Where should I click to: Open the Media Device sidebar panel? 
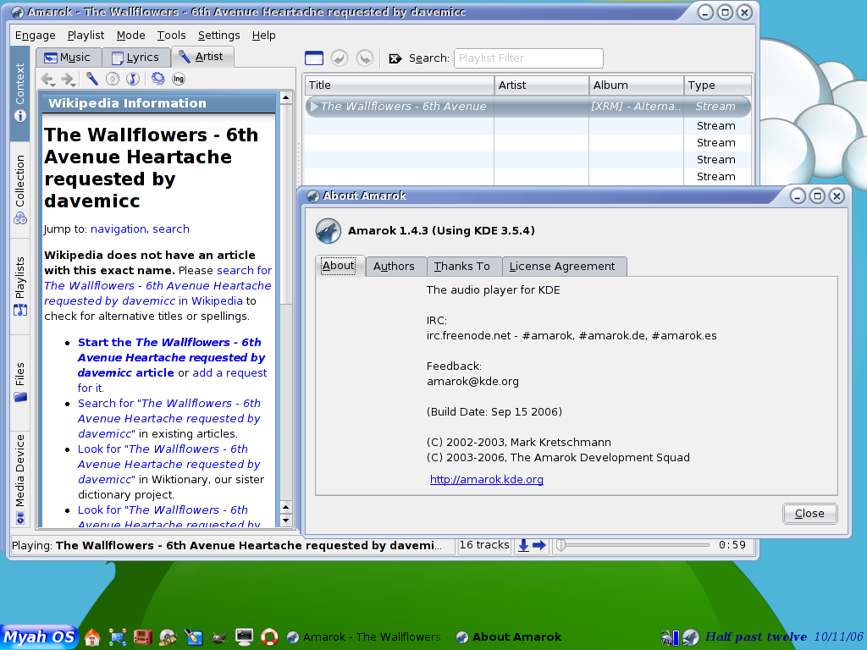click(20, 479)
